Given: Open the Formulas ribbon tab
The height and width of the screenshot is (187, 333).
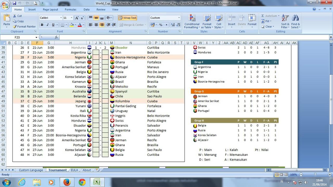Looking at the screenshot, I should (71, 10).
